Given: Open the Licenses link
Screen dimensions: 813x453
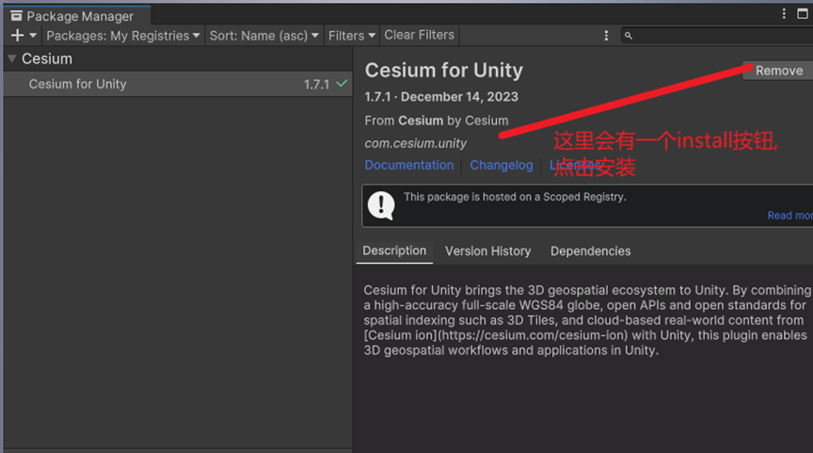Looking at the screenshot, I should coord(576,165).
